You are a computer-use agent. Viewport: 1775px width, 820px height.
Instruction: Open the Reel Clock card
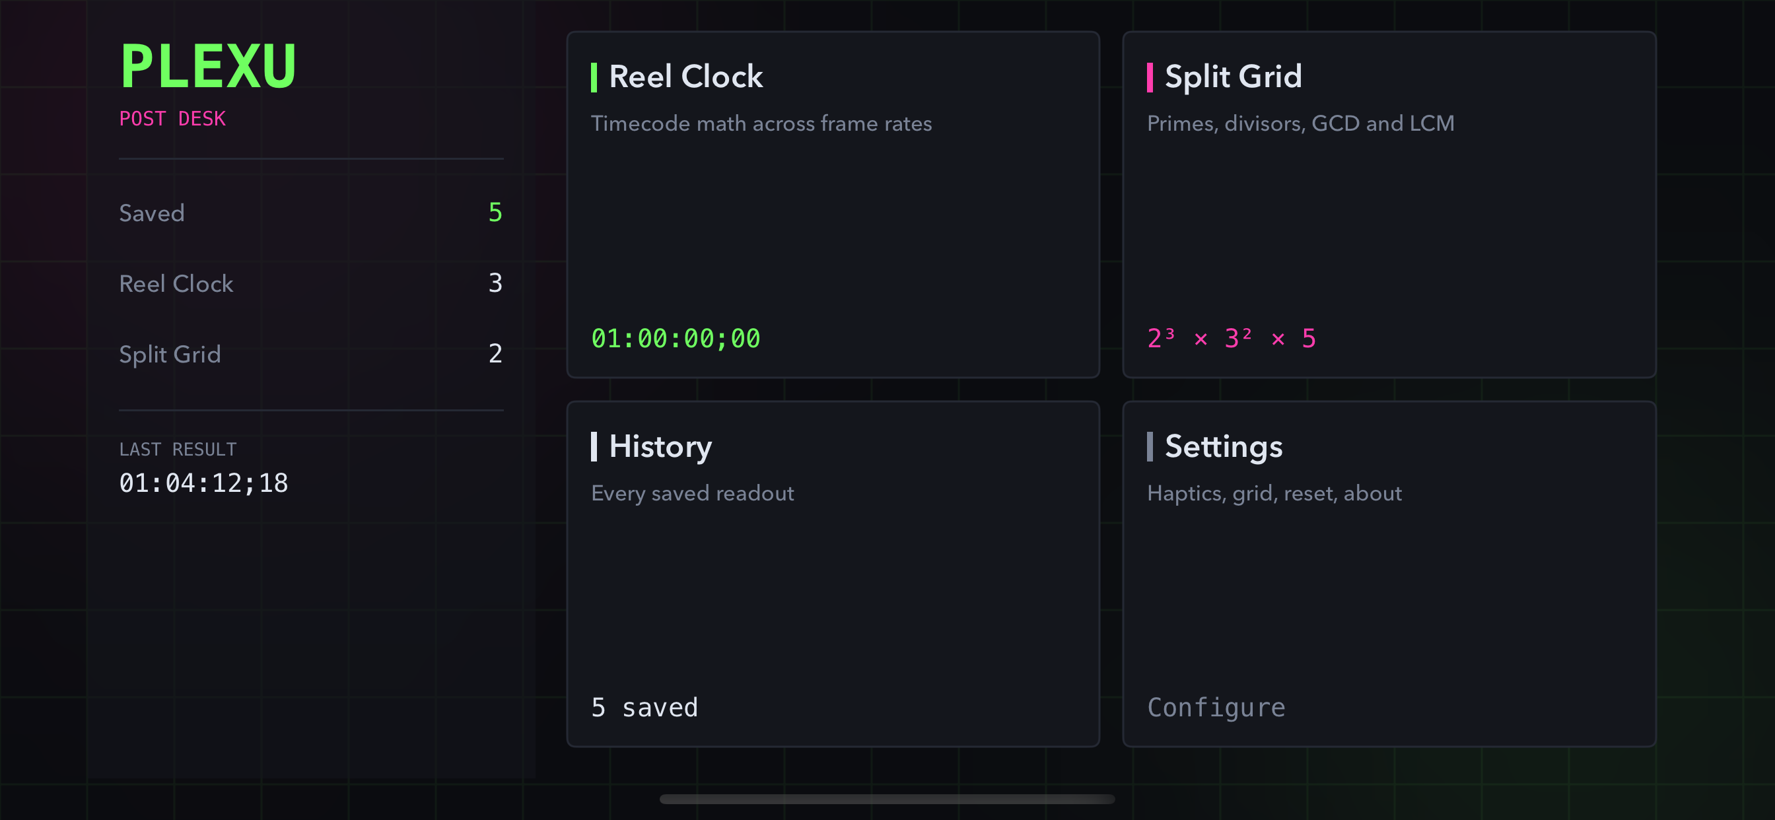(833, 205)
